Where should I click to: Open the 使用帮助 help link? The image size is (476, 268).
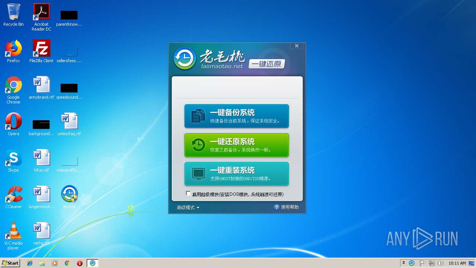286,207
